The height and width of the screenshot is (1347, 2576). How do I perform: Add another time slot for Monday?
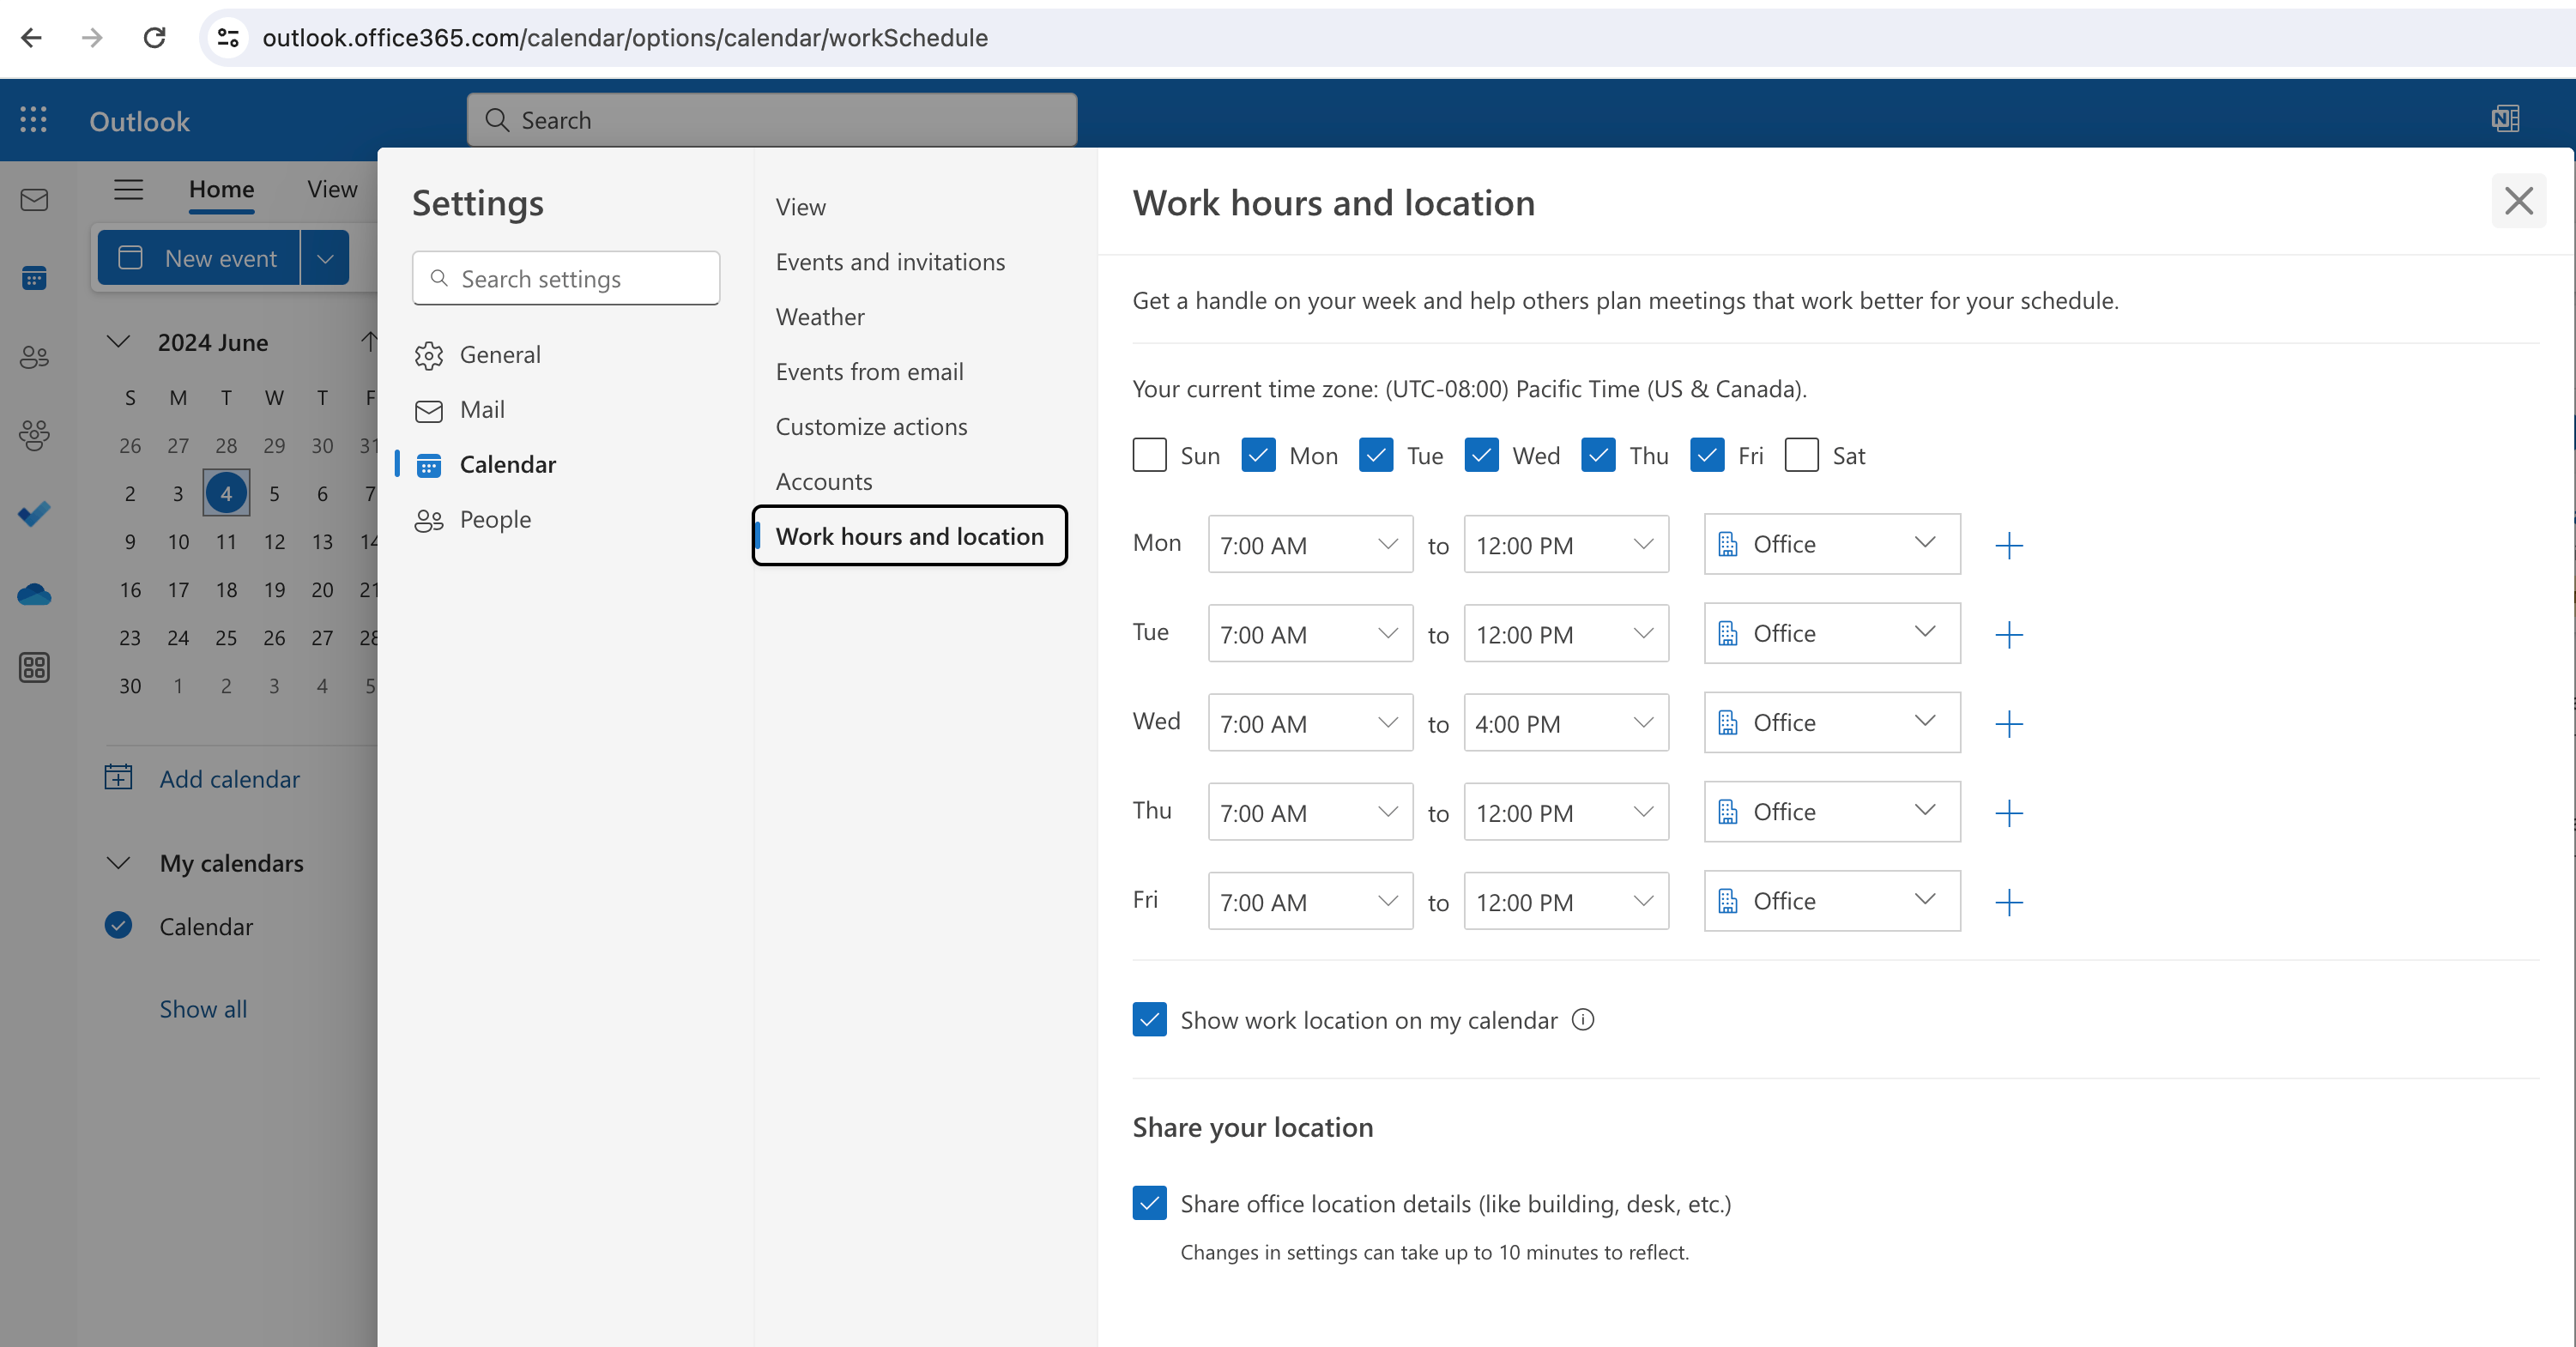[2008, 546]
